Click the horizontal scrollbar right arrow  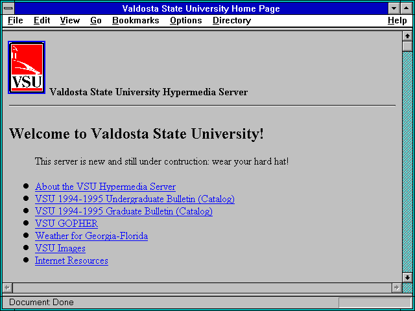point(397,288)
